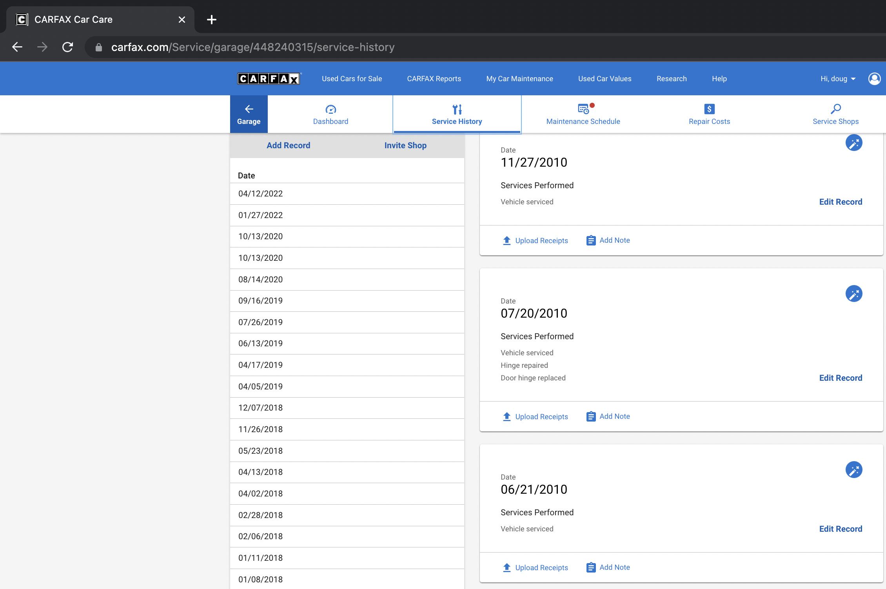
Task: Click Invite Shop button
Action: [x=405, y=145]
